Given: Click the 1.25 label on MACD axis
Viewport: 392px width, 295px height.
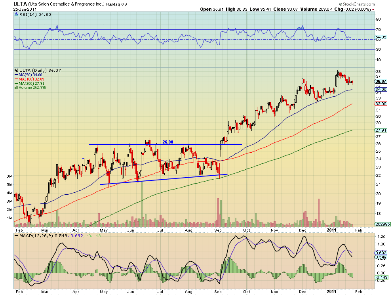Looking at the screenshot, I should tap(381, 236).
